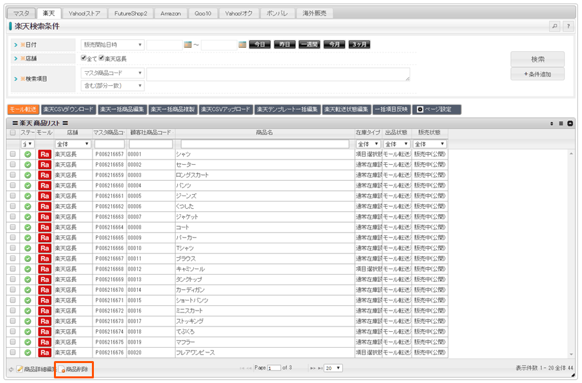
Task: Open the status column filter dropdown
Action: click(x=28, y=144)
